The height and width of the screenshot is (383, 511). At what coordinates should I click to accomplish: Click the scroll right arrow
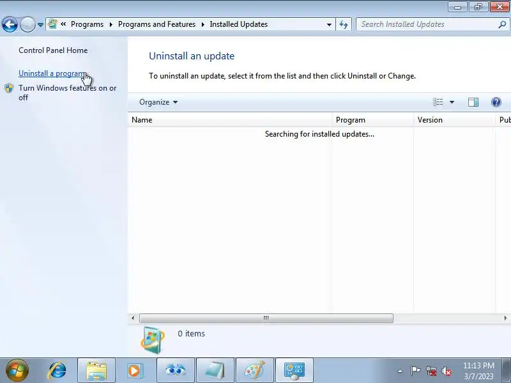click(x=505, y=318)
